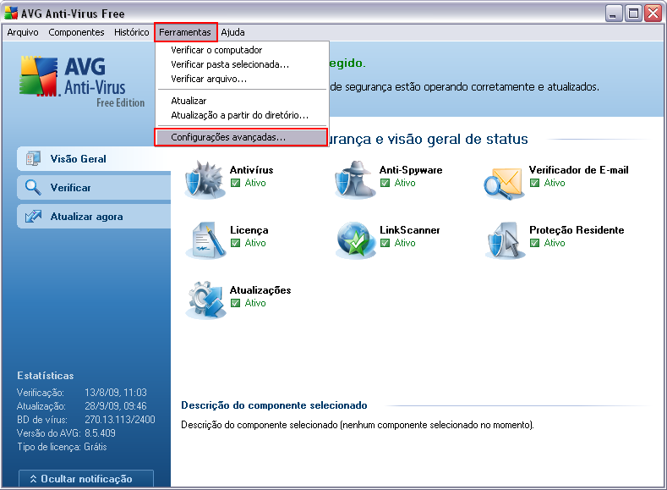This screenshot has height=490, width=667.
Task: Click the AVG logo icon in title bar
Action: click(x=11, y=14)
